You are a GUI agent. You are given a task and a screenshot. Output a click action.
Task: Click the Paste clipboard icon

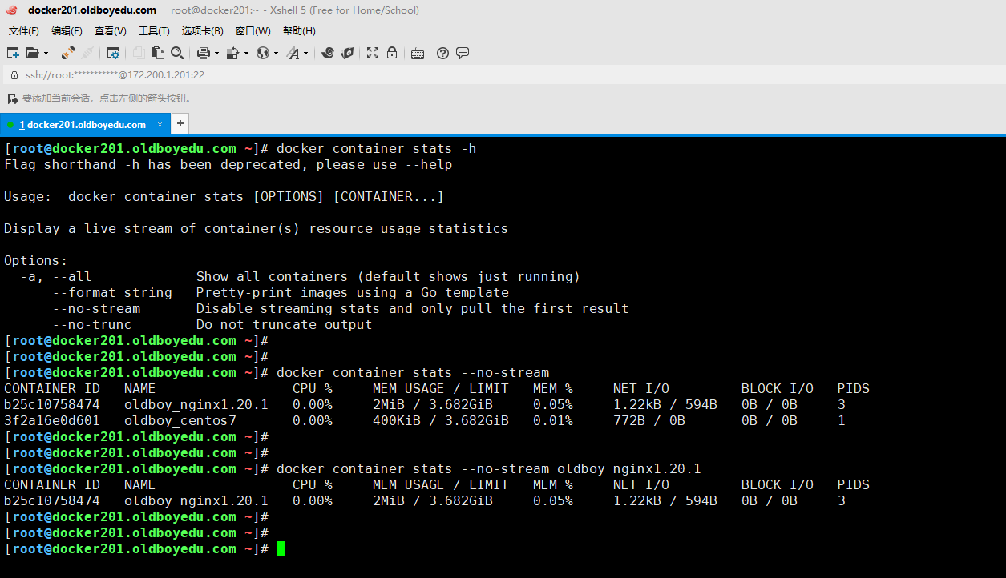158,53
